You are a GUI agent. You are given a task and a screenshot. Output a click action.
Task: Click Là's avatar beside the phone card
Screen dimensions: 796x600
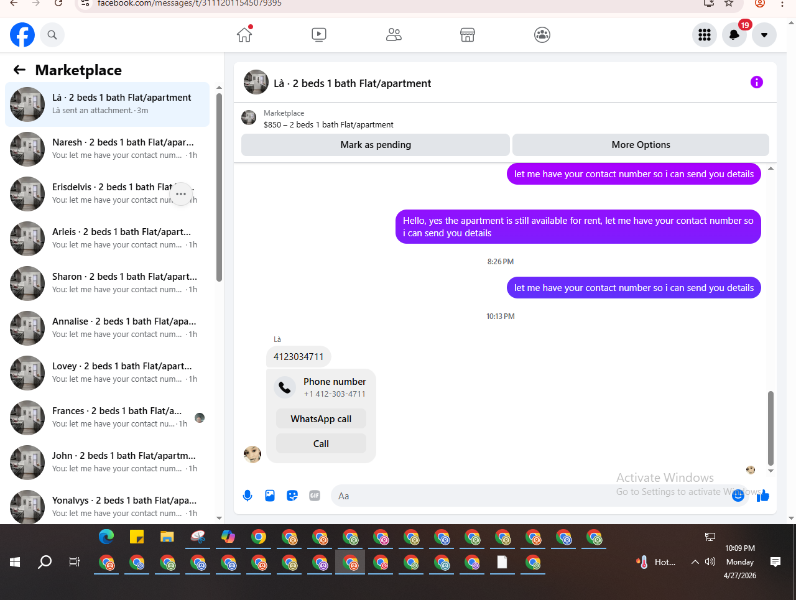[252, 455]
